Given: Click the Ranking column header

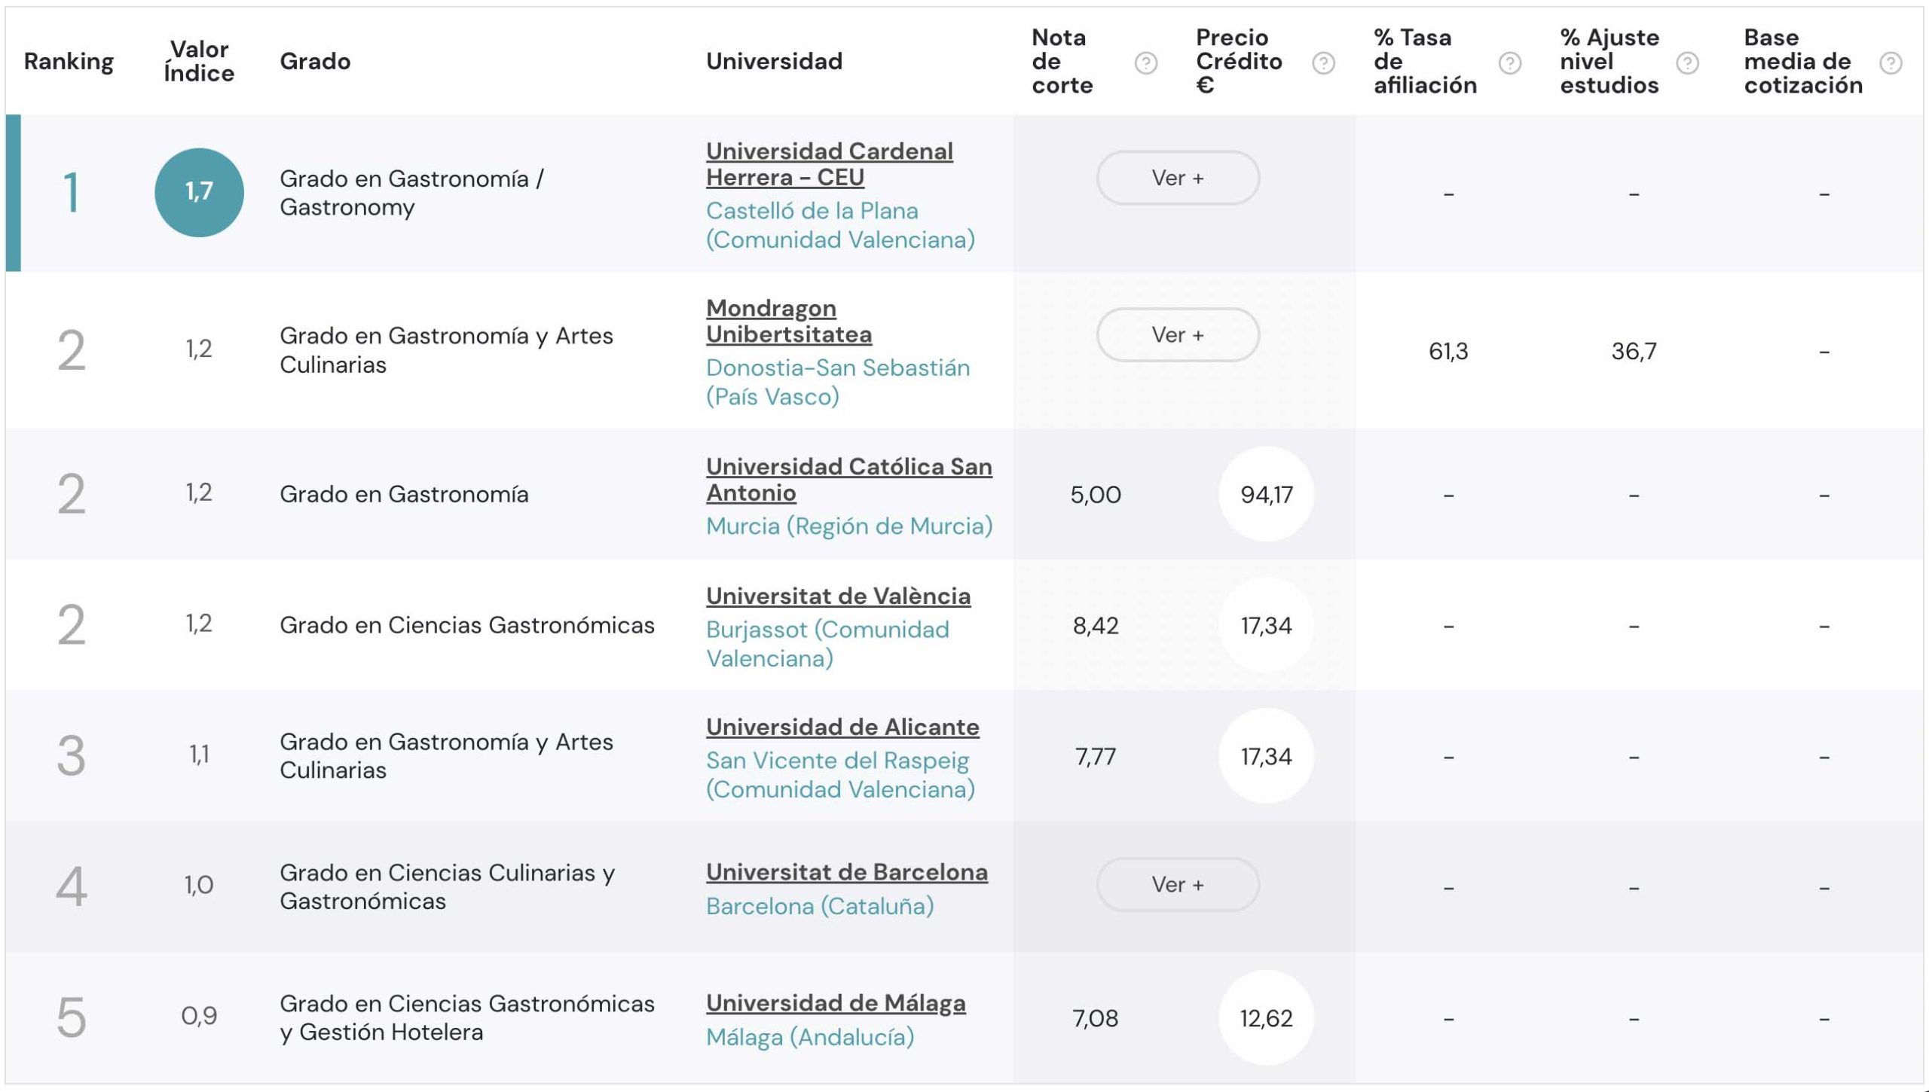Looking at the screenshot, I should point(69,62).
